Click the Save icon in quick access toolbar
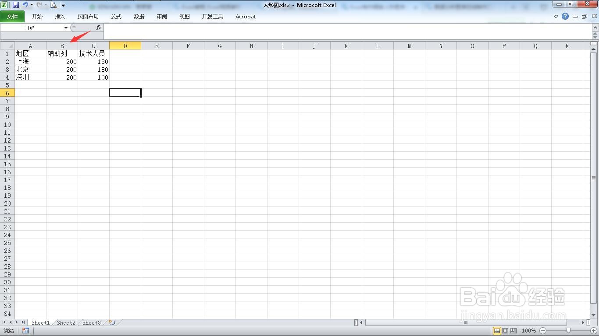599x336 pixels. (x=16, y=5)
